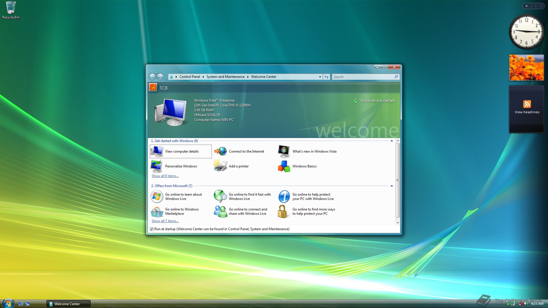This screenshot has width=548, height=308.
Task: Click the Back navigation button
Action: (152, 77)
